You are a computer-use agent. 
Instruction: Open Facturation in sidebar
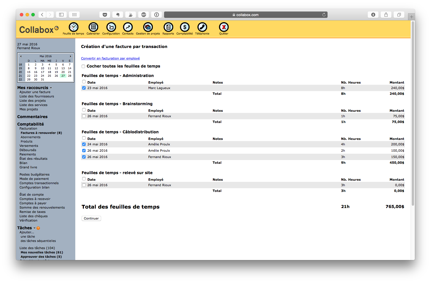[x=28, y=128]
